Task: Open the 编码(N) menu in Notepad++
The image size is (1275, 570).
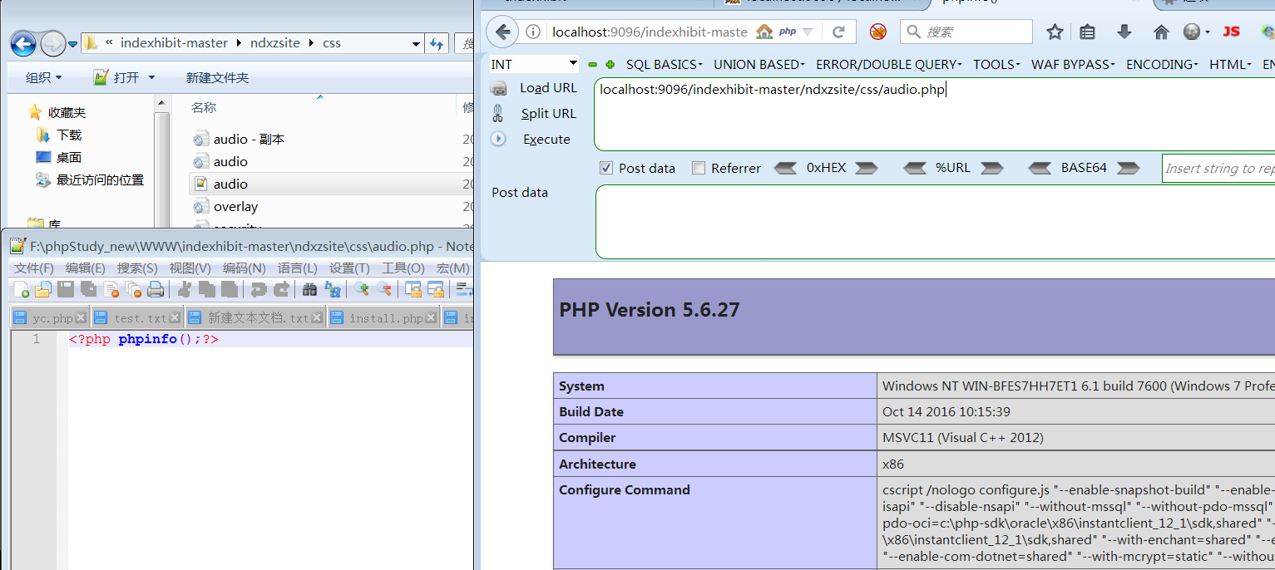Action: click(x=244, y=268)
